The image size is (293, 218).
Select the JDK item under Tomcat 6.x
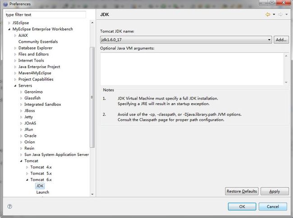click(40, 186)
